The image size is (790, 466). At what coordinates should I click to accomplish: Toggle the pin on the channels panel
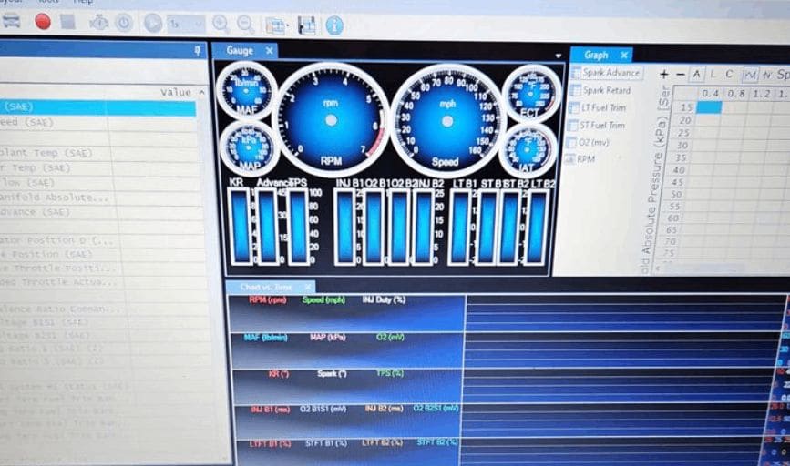point(199,52)
